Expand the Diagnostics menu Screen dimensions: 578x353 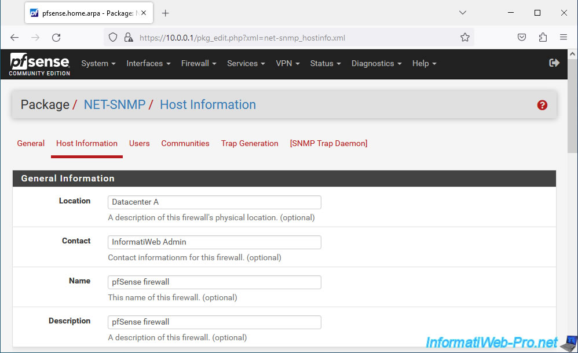point(376,63)
